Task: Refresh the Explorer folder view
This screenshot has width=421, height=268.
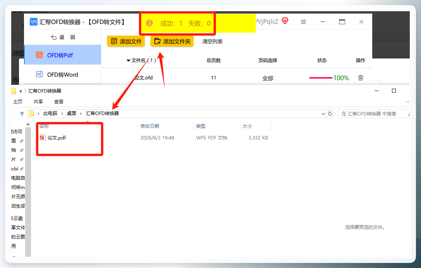Action: [330, 114]
